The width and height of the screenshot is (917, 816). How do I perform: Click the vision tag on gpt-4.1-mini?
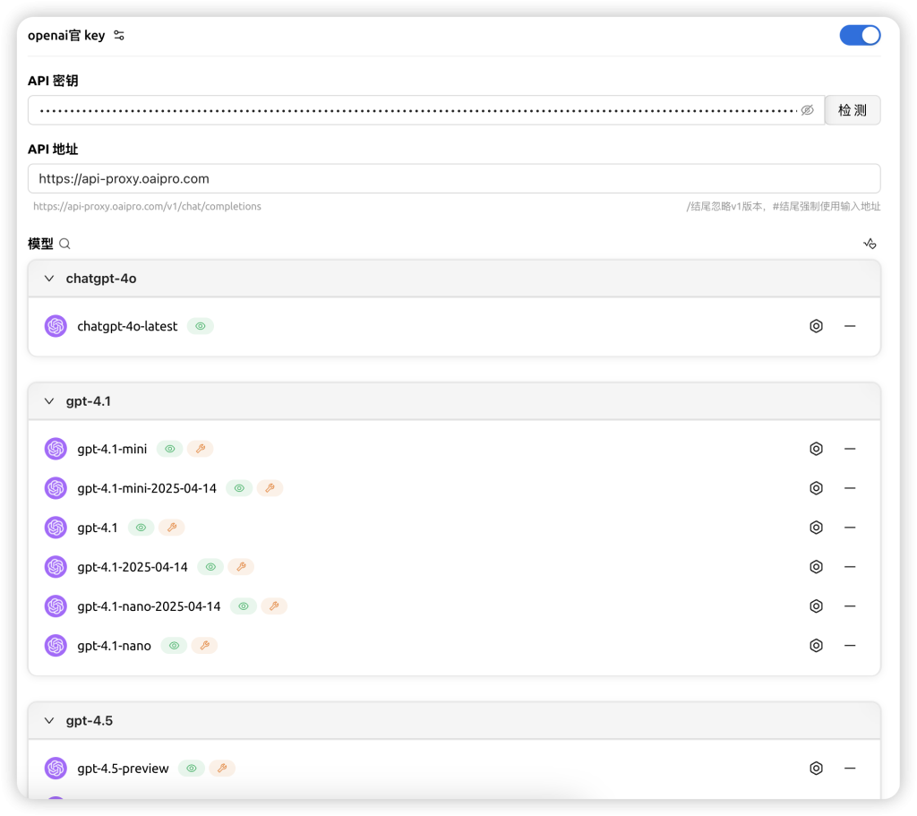169,449
